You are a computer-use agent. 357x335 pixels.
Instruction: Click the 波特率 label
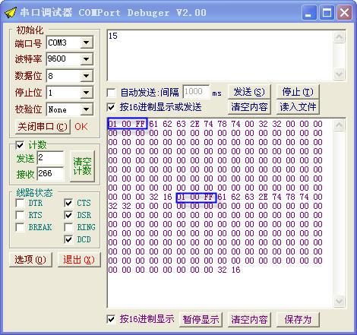pyautogui.click(x=28, y=59)
